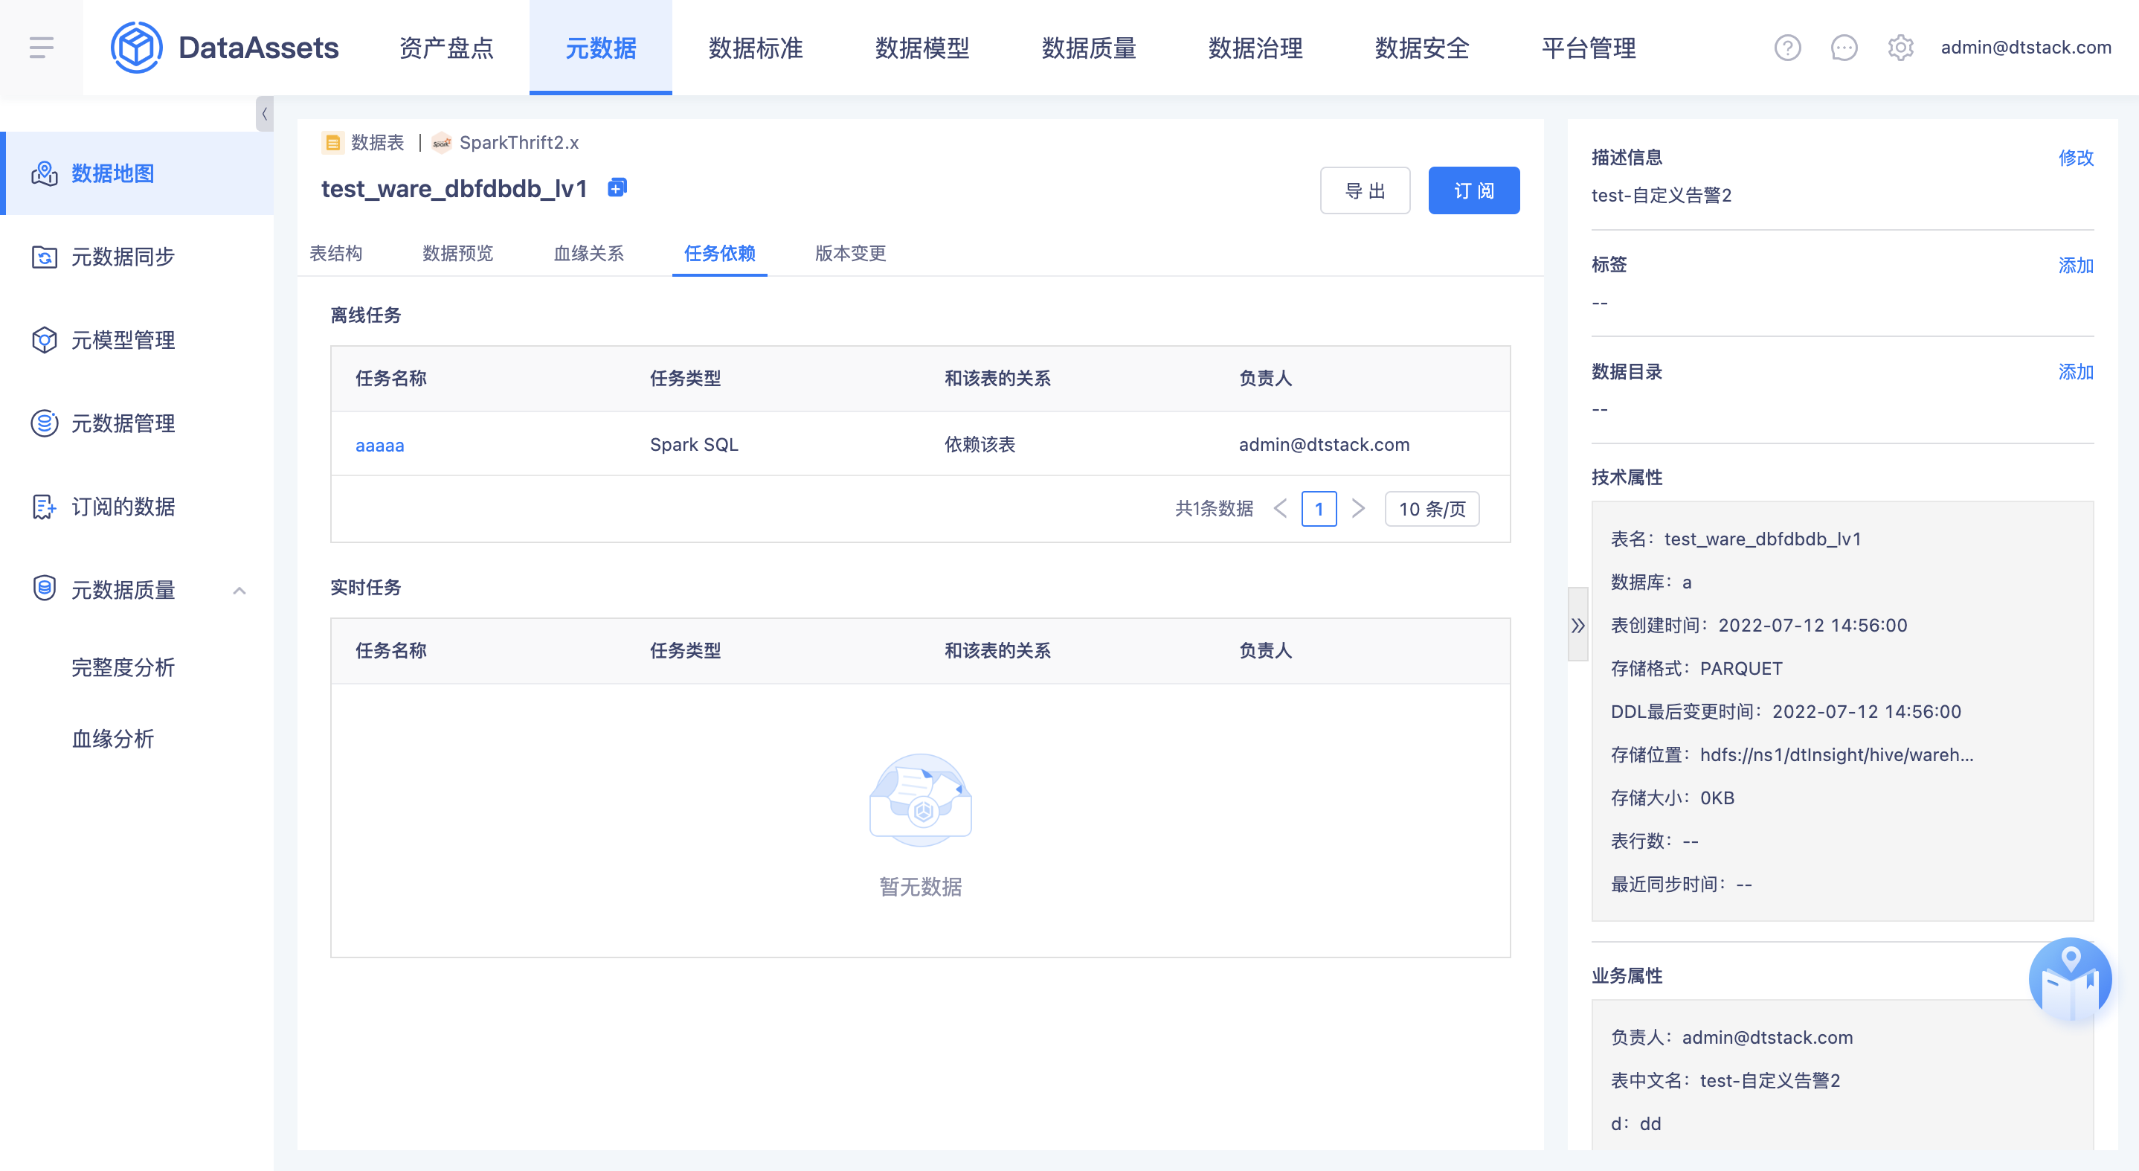Image resolution: width=2139 pixels, height=1171 pixels.
Task: Open settings gear icon
Action: point(1900,48)
